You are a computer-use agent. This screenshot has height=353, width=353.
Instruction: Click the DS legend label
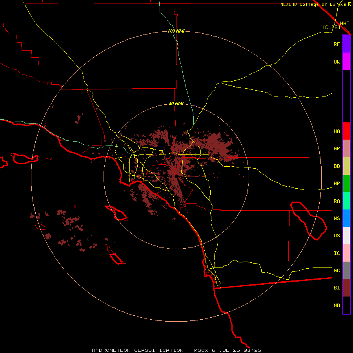tap(337, 235)
